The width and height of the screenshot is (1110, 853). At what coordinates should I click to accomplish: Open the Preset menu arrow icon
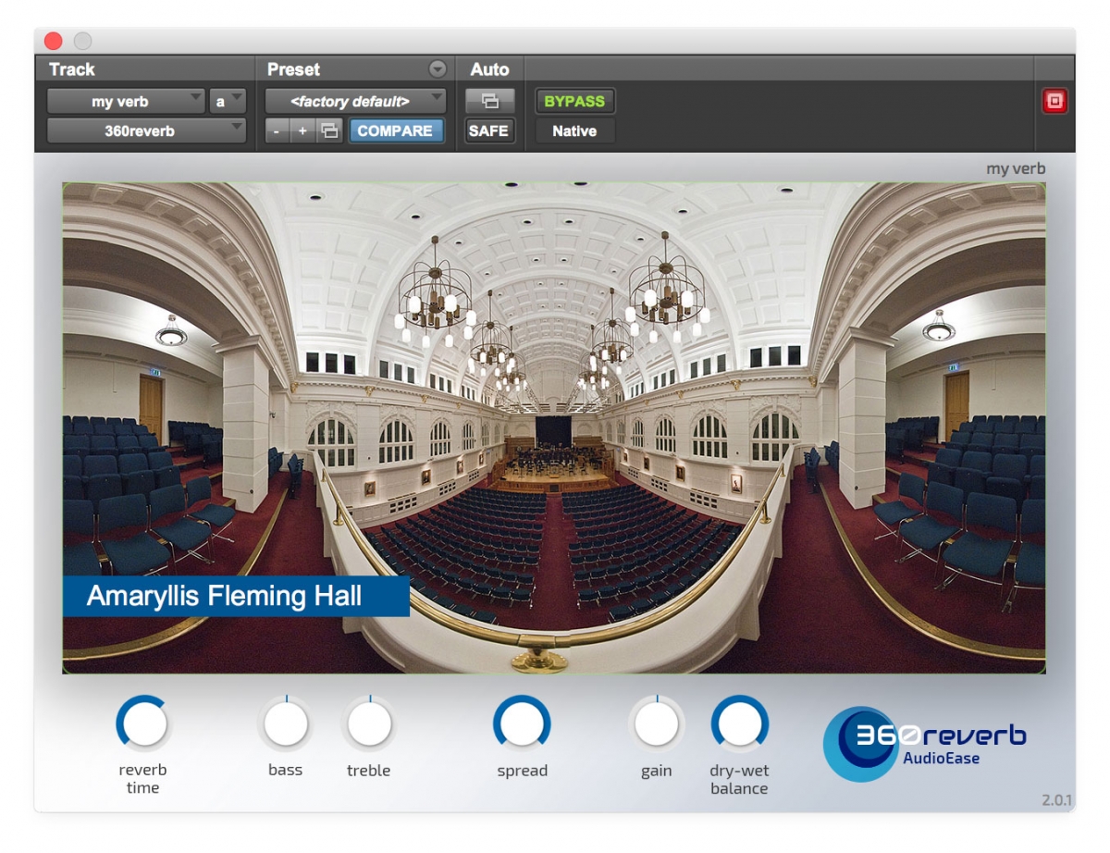pos(438,69)
